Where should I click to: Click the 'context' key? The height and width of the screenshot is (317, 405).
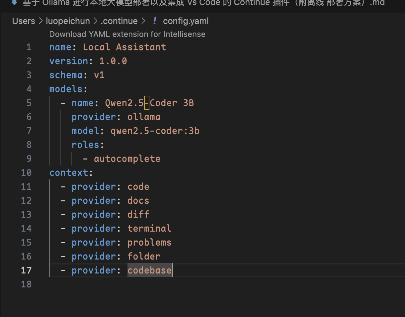click(69, 173)
